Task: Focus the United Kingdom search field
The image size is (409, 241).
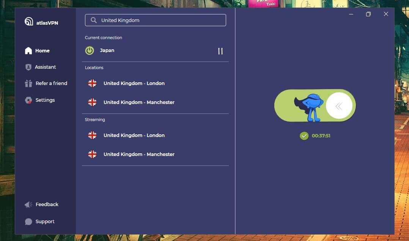Action: click(156, 20)
